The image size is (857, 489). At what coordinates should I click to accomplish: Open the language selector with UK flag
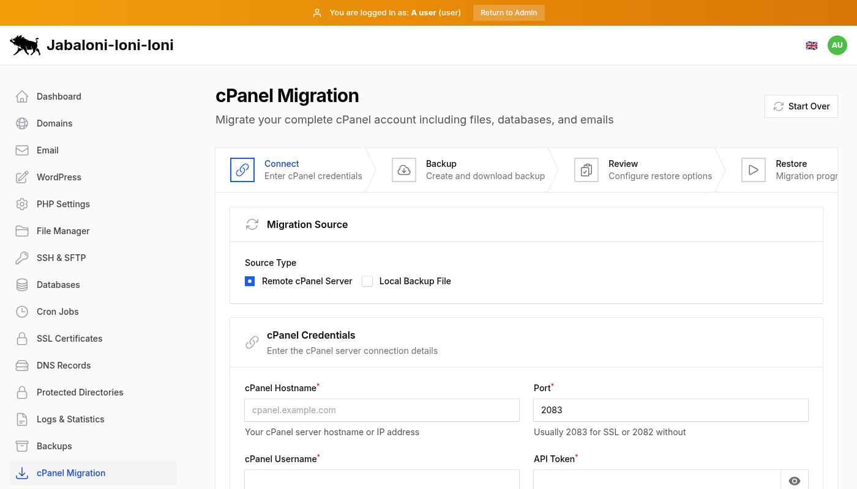[811, 45]
